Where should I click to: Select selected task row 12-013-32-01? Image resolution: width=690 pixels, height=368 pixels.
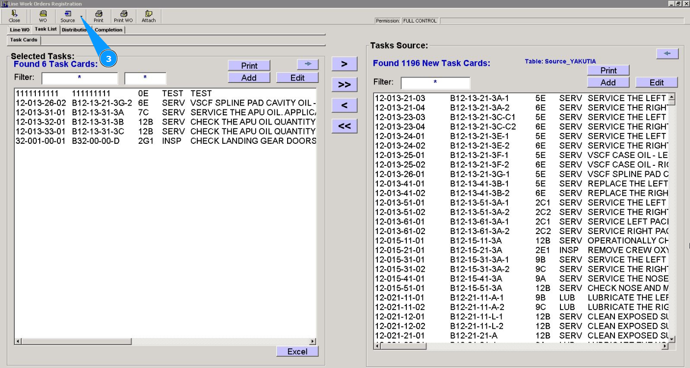click(165, 122)
